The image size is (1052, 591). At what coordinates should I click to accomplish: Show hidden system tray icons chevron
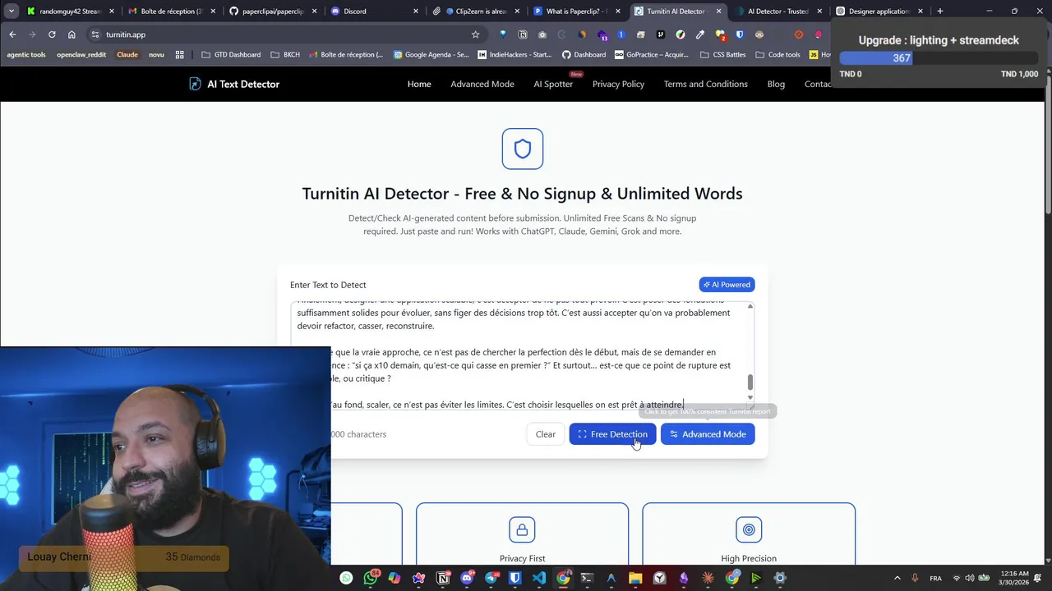coord(896,578)
